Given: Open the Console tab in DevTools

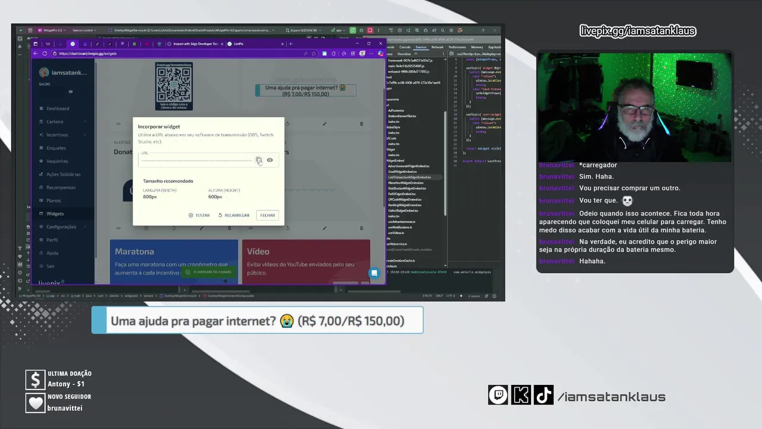Looking at the screenshot, I should coord(405,47).
